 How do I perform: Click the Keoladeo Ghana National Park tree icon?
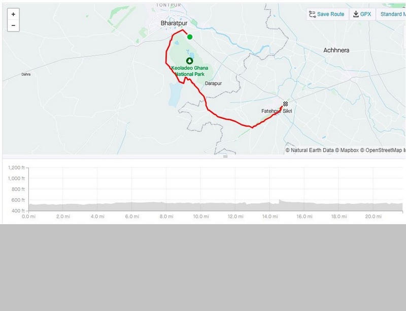click(190, 60)
